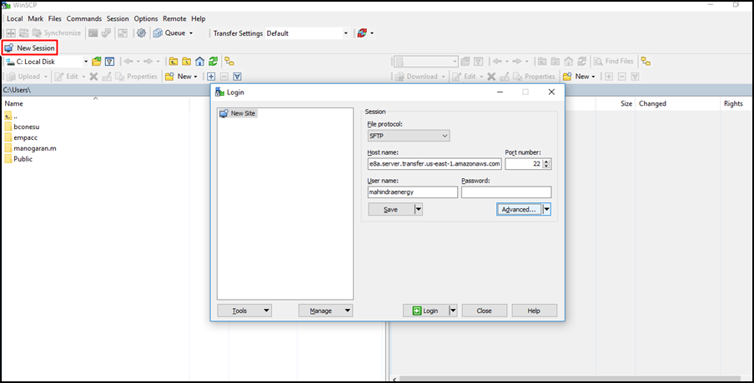Open the Local menu

pos(14,18)
